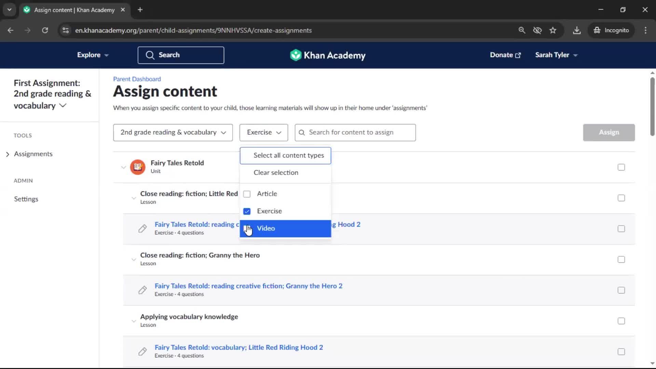Reload the page with the refresh icon
656x369 pixels.
[45, 30]
